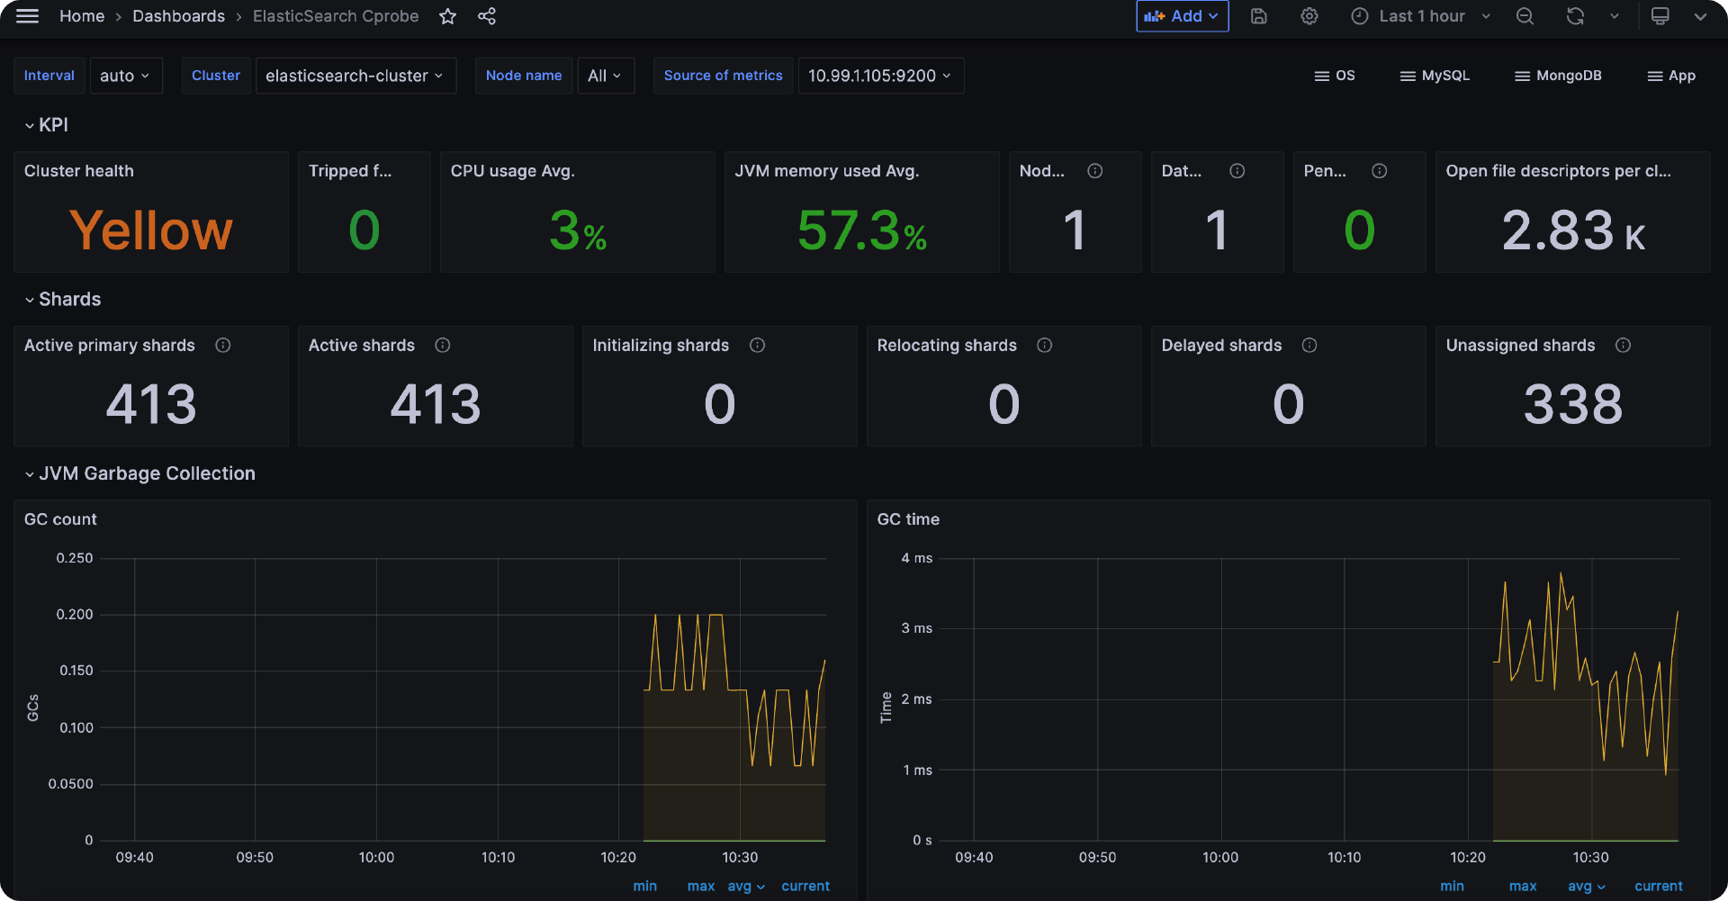The width and height of the screenshot is (1728, 901).
Task: Click the Node name variable label
Action: click(524, 76)
